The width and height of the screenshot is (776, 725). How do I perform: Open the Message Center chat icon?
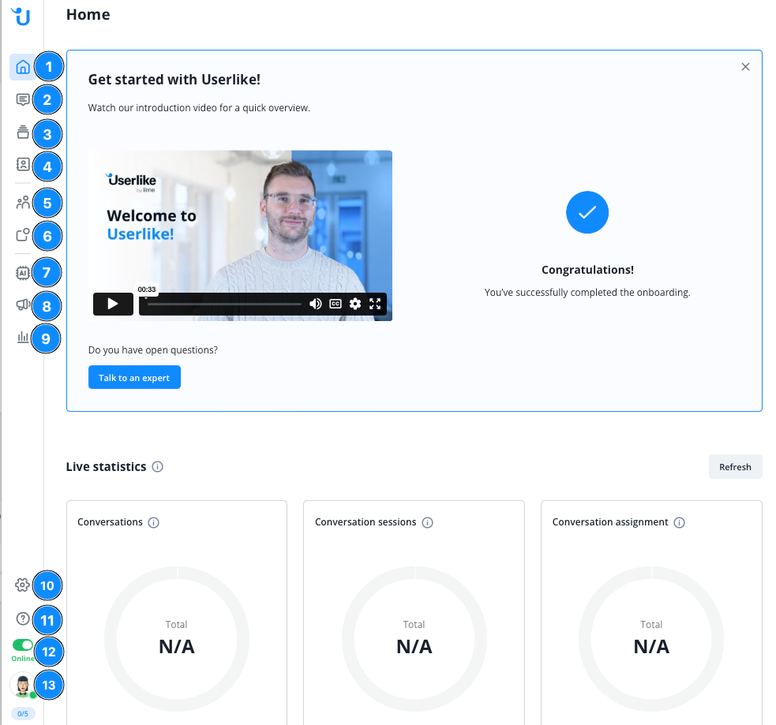coord(23,100)
